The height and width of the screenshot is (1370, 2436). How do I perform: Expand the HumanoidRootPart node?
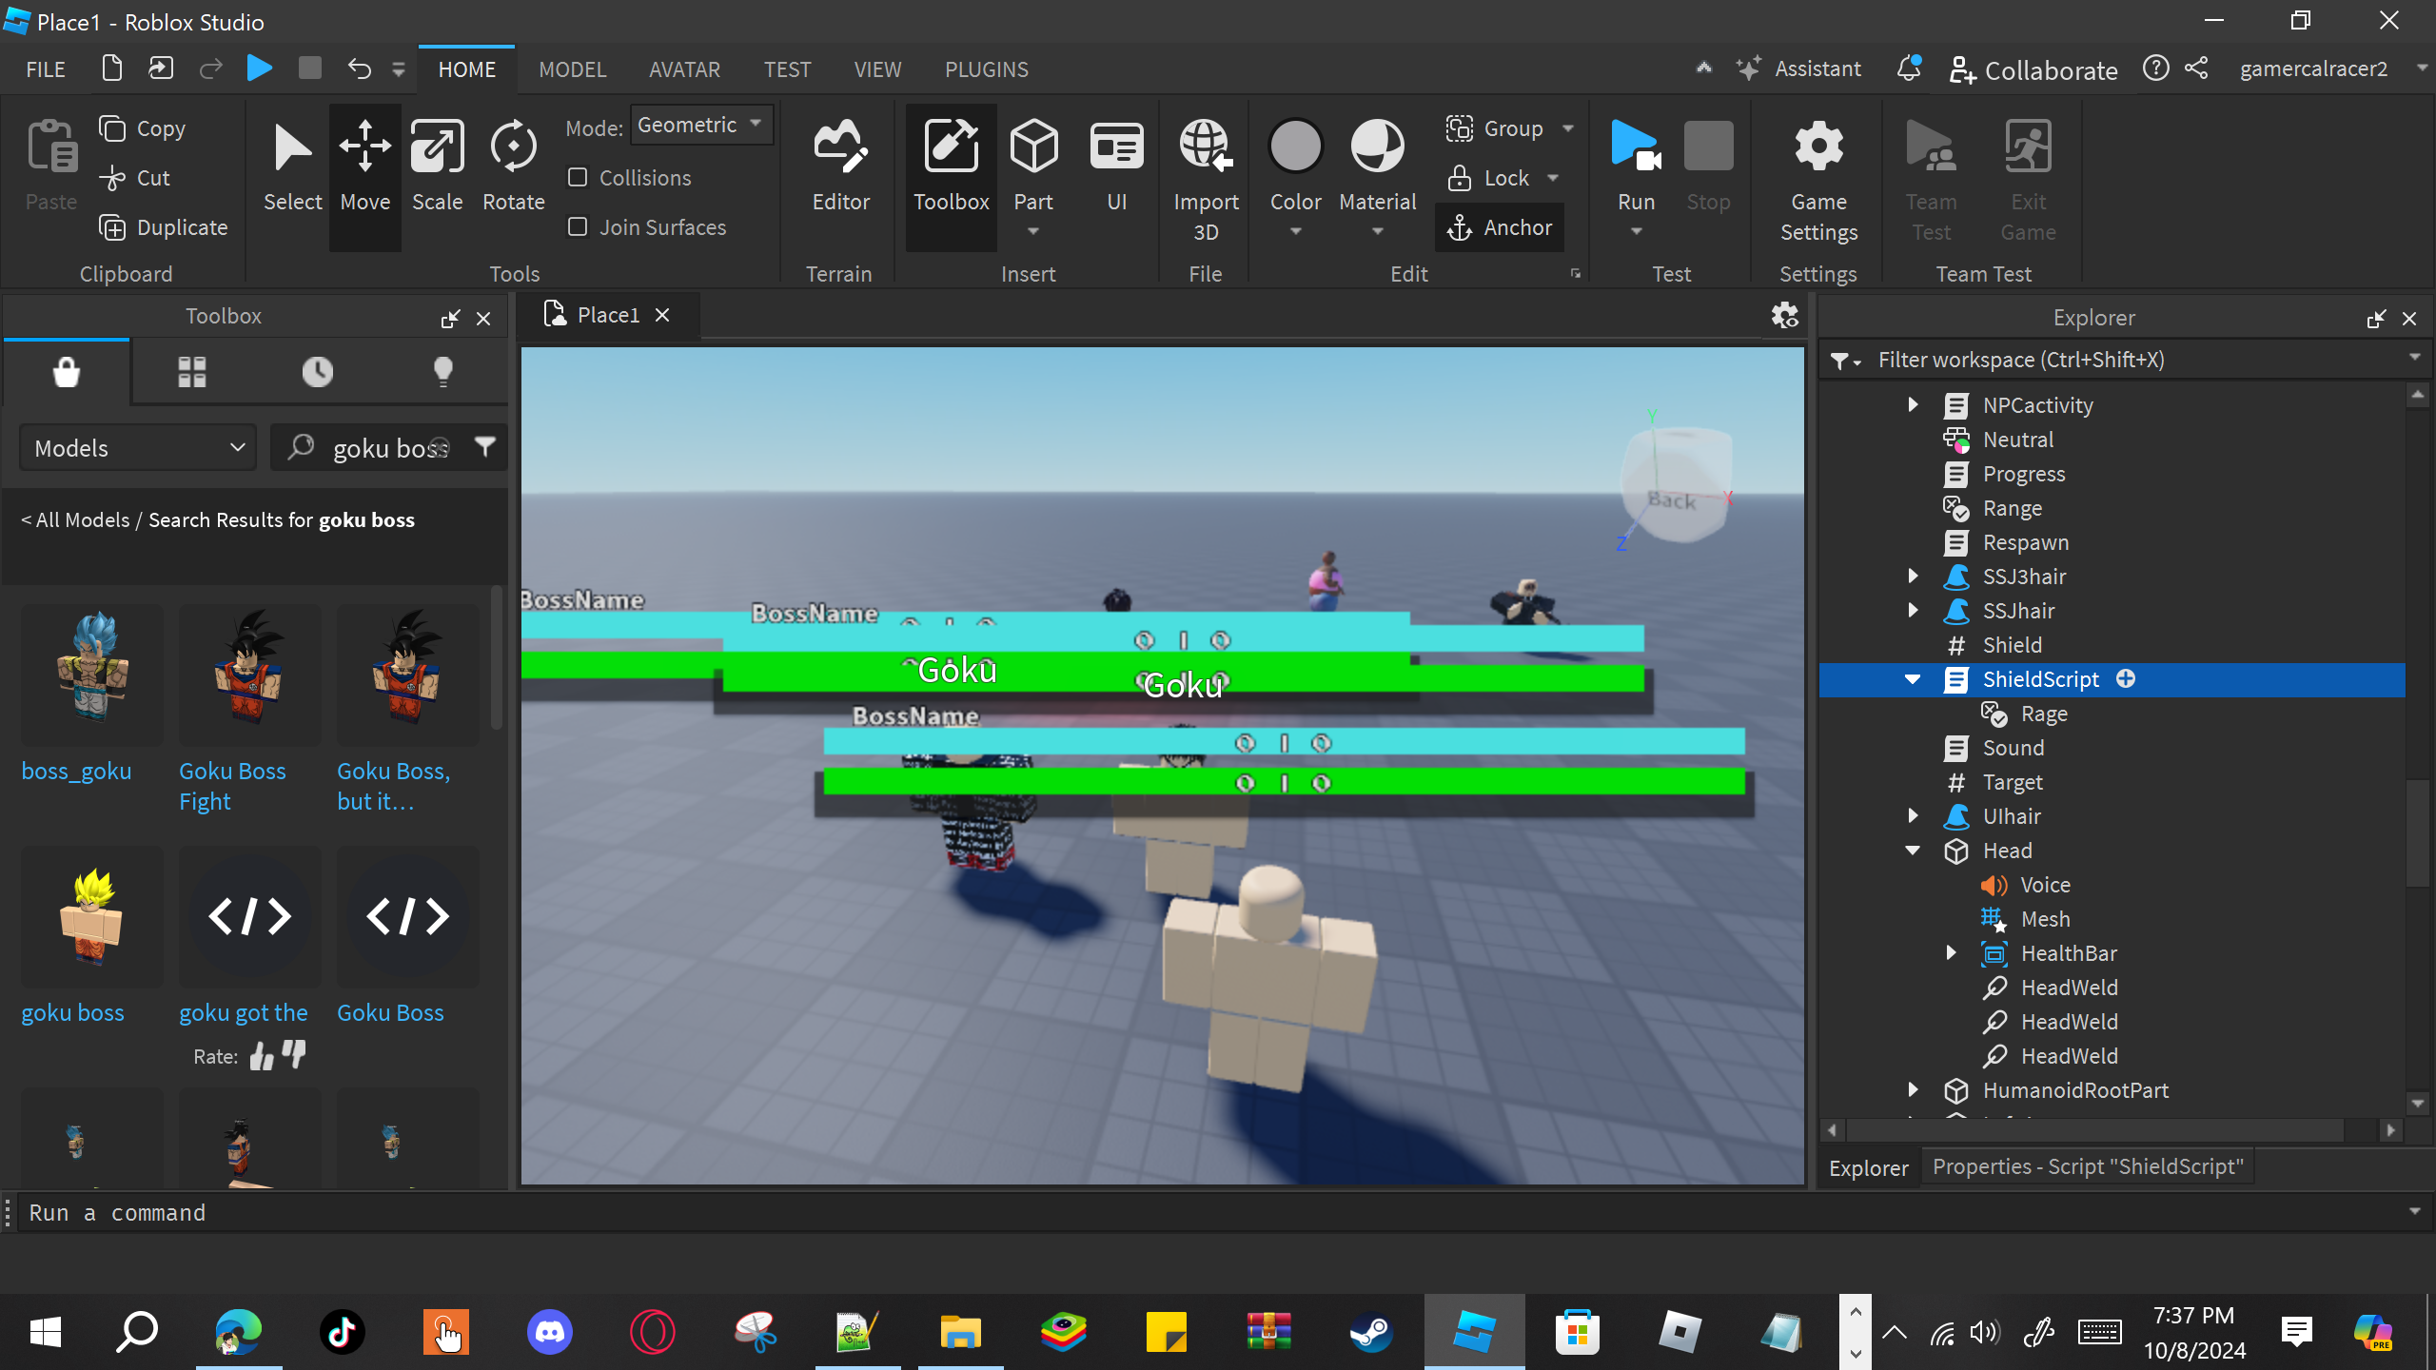(x=1913, y=1090)
